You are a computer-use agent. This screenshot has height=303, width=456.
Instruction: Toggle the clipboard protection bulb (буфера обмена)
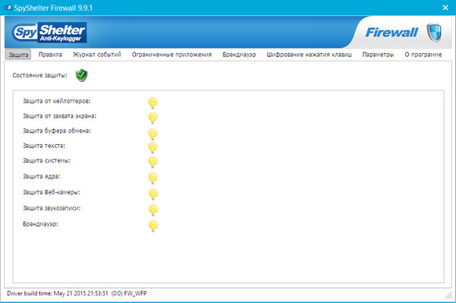pos(153,134)
